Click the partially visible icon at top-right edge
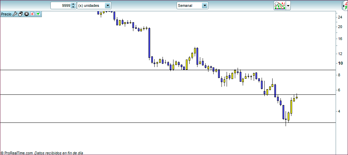 tap(345, 6)
